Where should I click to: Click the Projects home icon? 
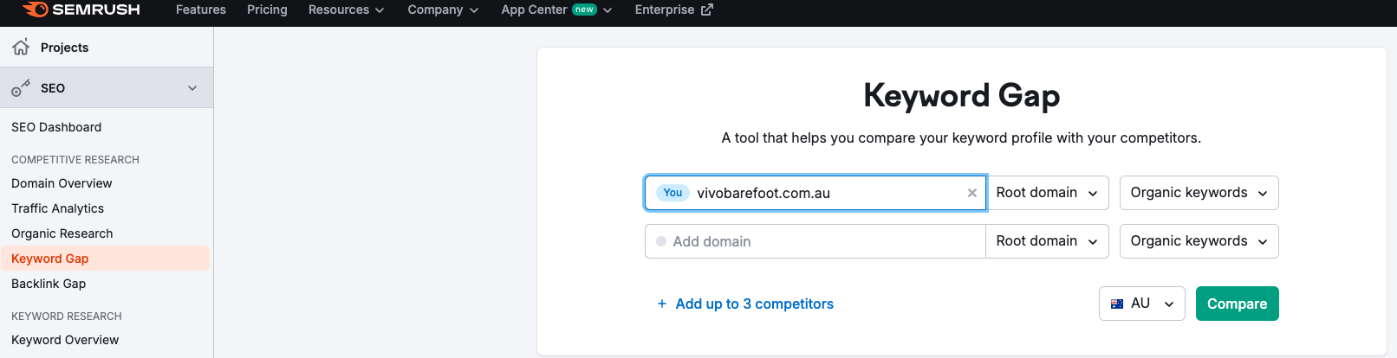[21, 47]
